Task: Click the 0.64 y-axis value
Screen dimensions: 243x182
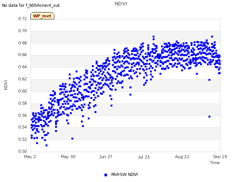Action: 23,67
